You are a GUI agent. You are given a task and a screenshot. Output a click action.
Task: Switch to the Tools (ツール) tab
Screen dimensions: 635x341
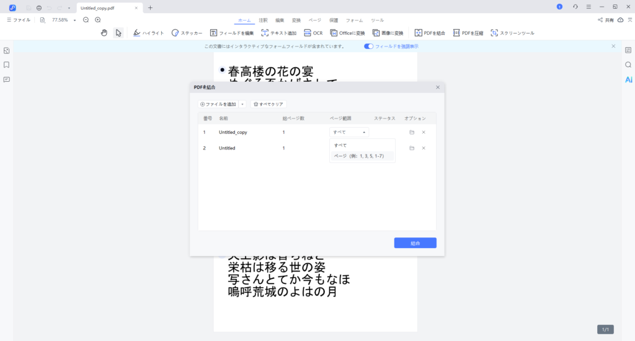[378, 20]
